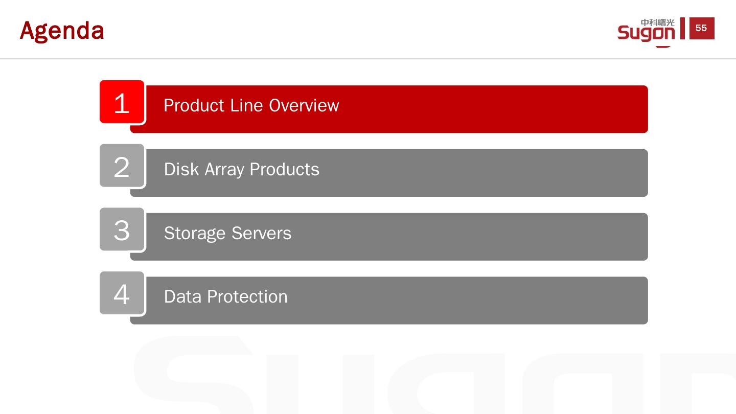Select the gray number 2 box

tap(122, 166)
